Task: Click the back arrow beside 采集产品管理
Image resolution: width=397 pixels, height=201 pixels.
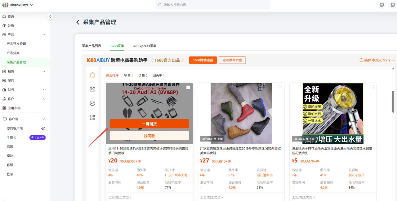Action: point(78,22)
